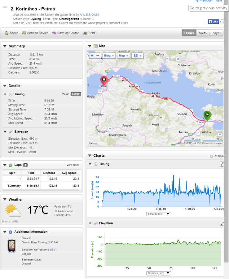Image resolution: width=229 pixels, height=279 pixels.
Task: Open the Distance (km) axis dropdown
Action: coord(159,273)
